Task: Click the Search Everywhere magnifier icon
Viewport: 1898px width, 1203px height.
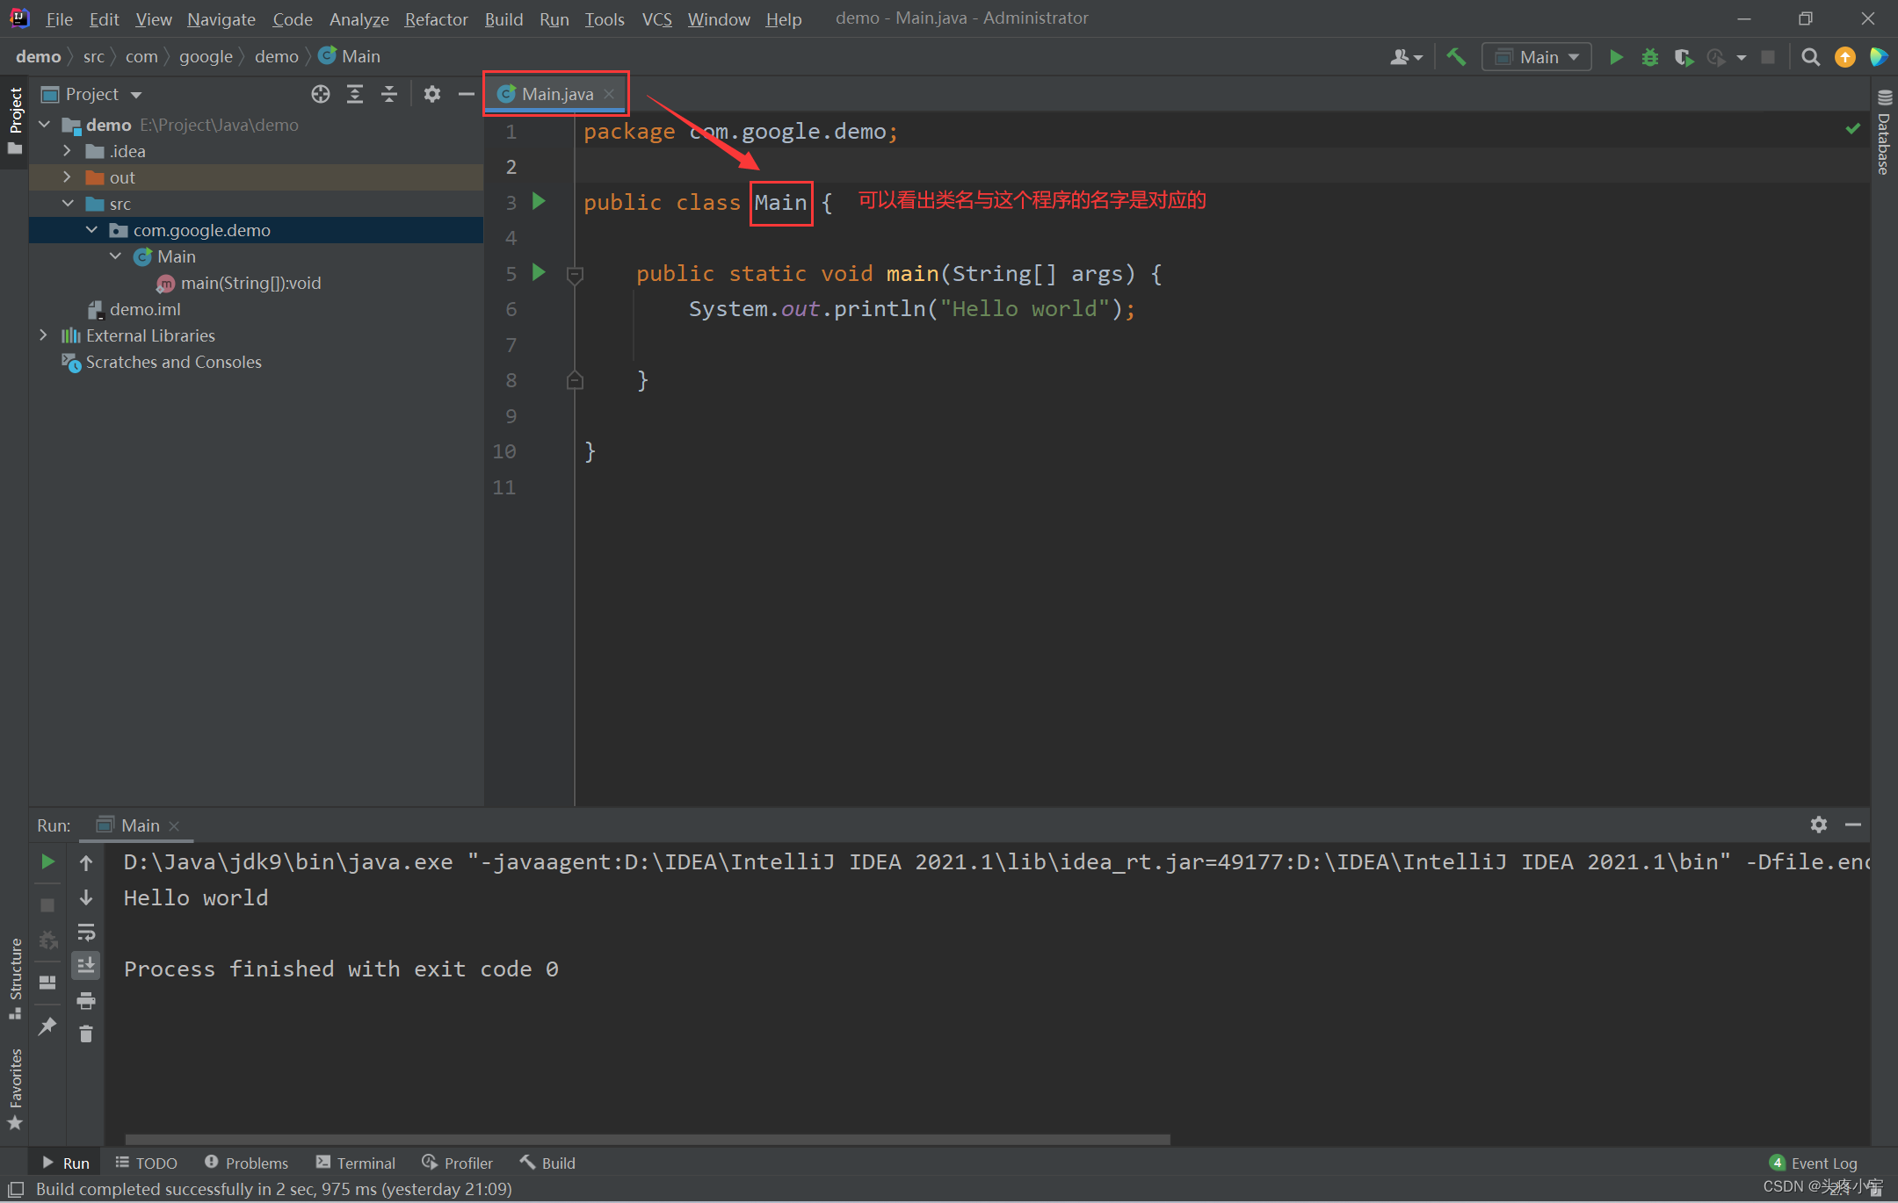Action: tap(1810, 57)
